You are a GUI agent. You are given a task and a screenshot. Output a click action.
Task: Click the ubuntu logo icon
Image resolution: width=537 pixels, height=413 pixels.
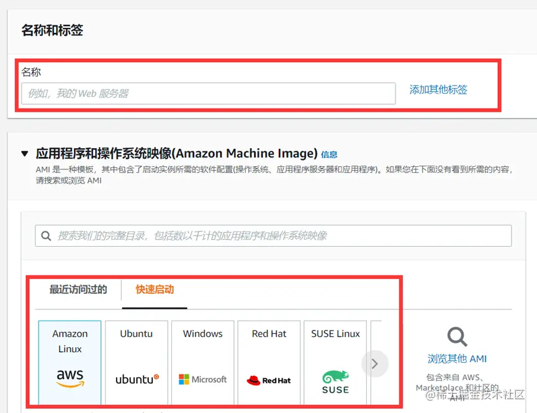coord(137,379)
